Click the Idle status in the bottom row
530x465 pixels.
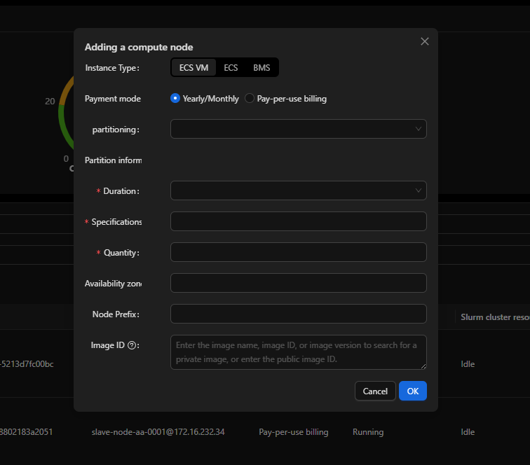click(468, 432)
